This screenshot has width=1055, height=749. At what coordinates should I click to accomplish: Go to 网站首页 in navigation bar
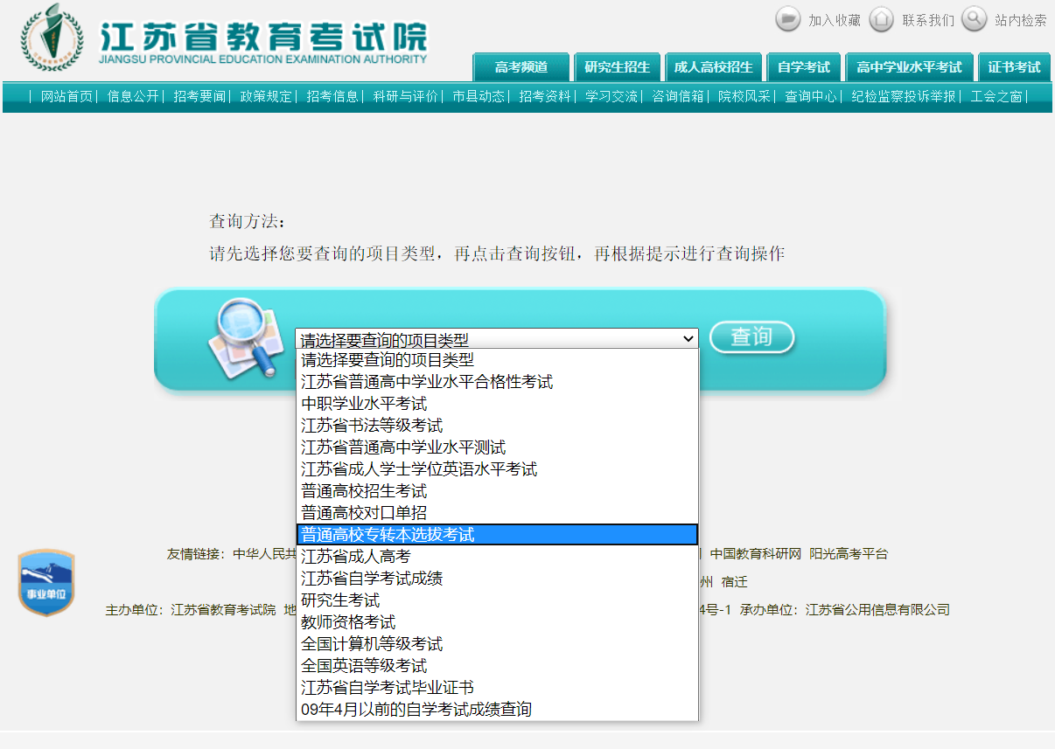(66, 97)
